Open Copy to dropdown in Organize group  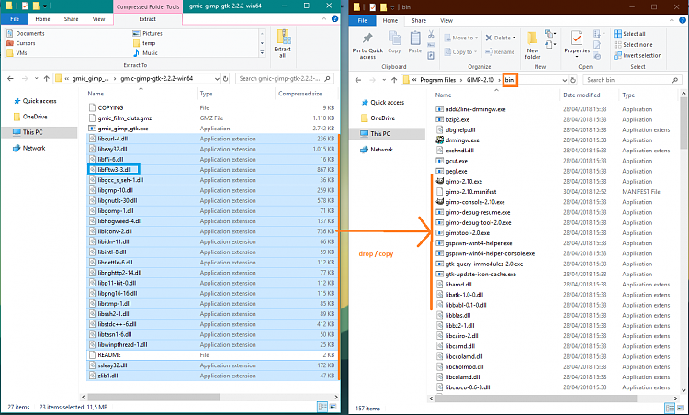(461, 51)
